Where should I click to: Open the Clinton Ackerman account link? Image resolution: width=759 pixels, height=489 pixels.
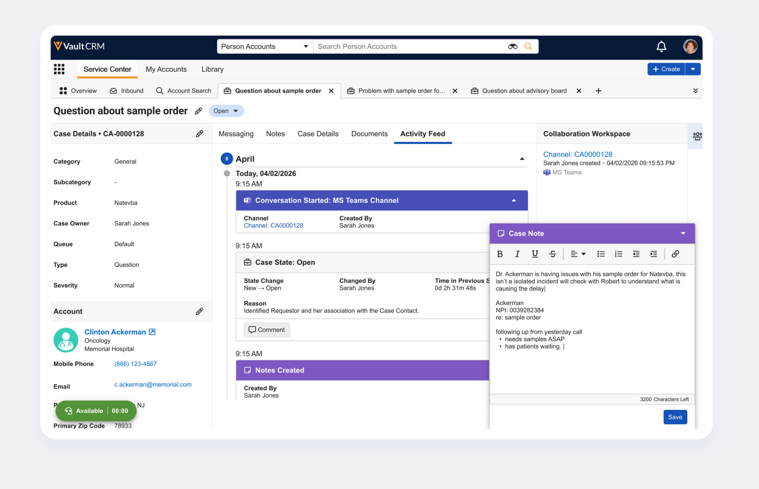click(x=115, y=332)
